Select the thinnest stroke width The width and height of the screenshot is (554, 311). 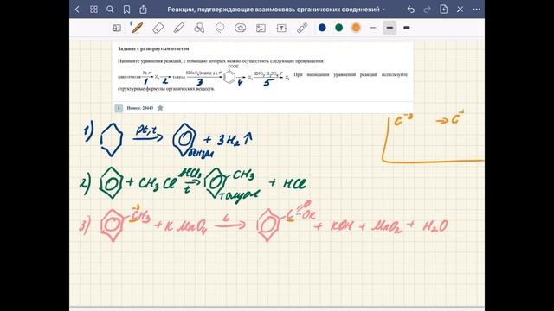(373, 28)
